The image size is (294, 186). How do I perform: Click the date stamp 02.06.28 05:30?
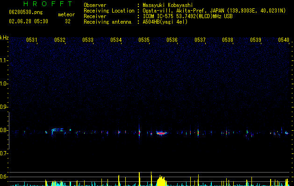pos(29,21)
